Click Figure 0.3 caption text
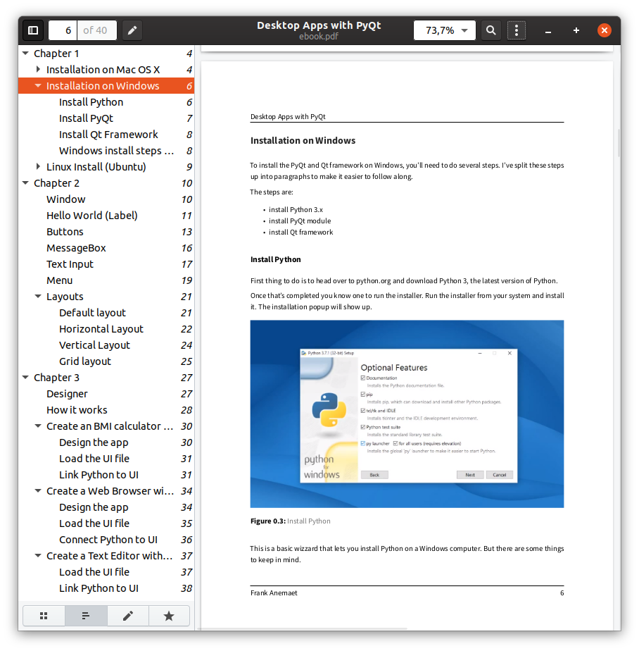 (290, 521)
